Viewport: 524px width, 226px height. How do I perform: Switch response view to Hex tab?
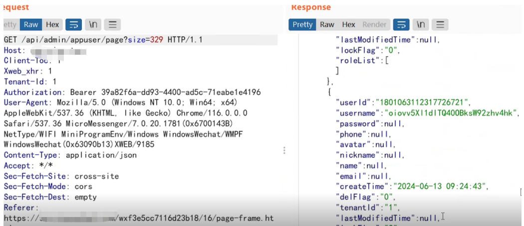click(349, 24)
